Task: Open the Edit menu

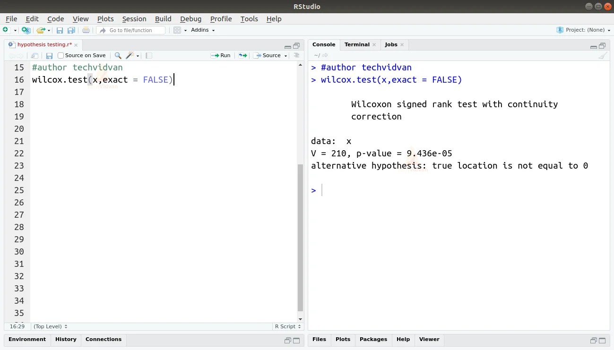Action: (32, 18)
